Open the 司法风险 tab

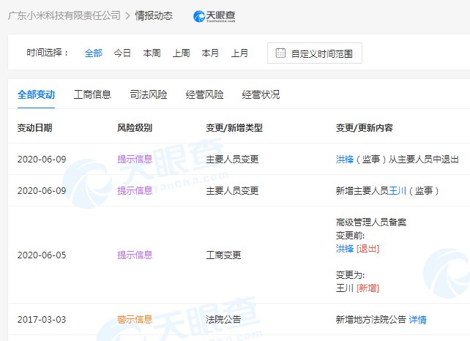149,94
